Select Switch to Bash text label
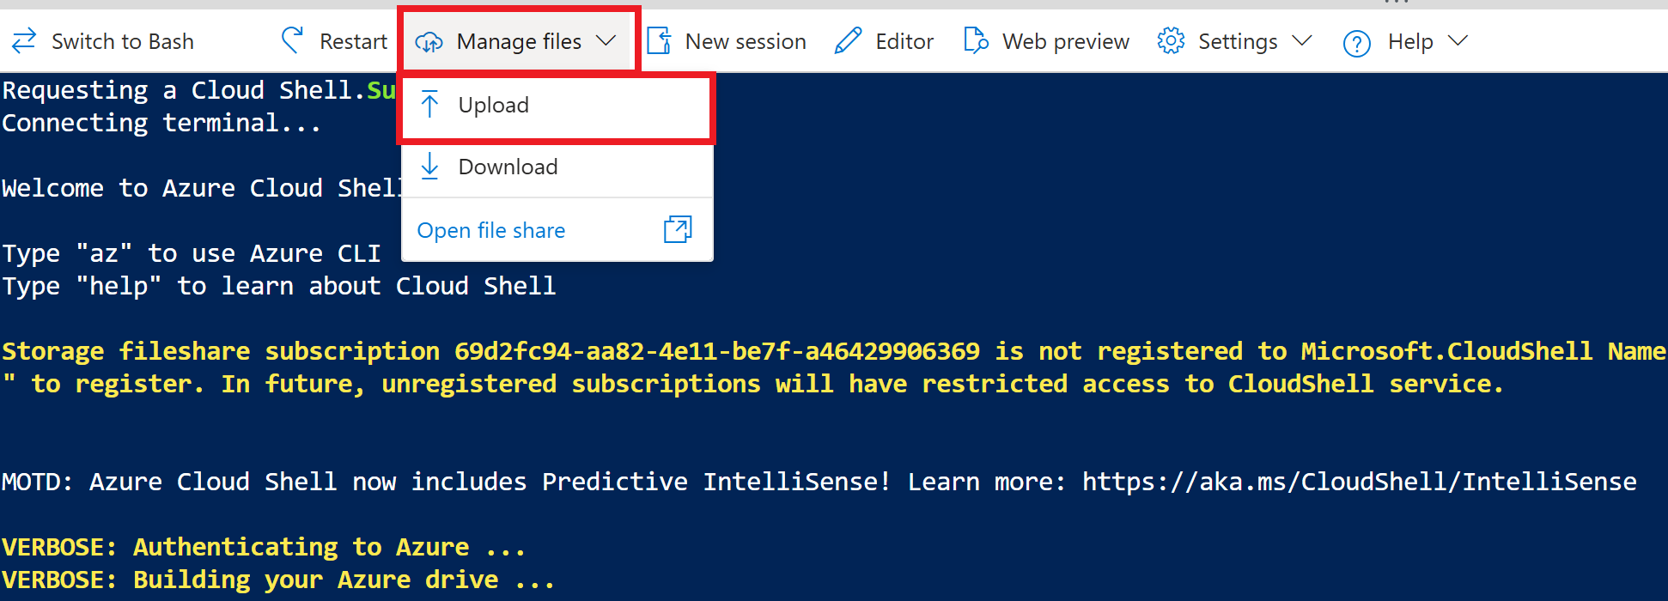The image size is (1668, 601). point(123,40)
